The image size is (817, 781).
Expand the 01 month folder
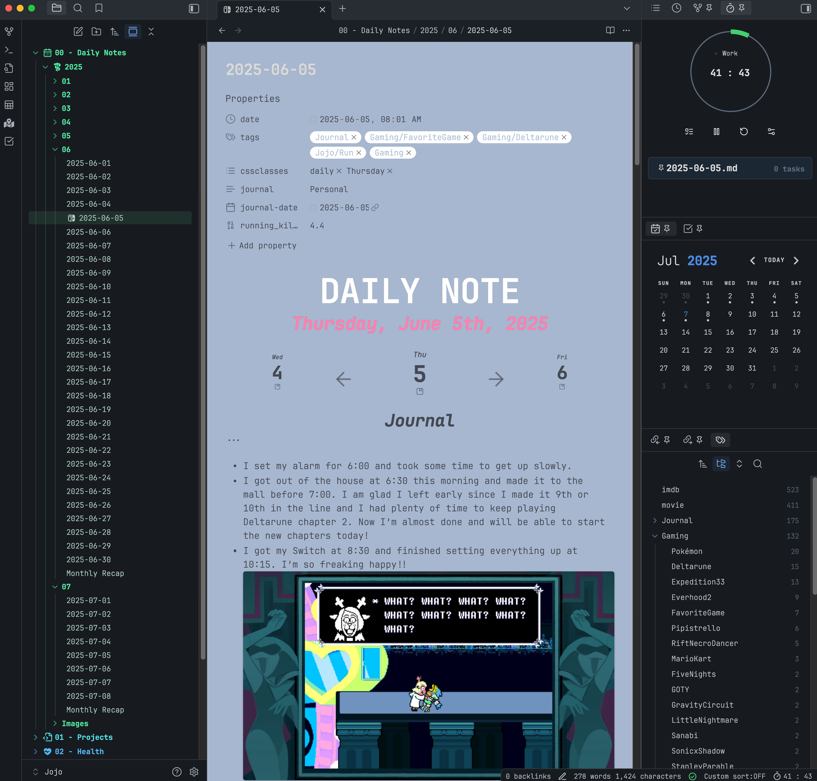click(55, 81)
